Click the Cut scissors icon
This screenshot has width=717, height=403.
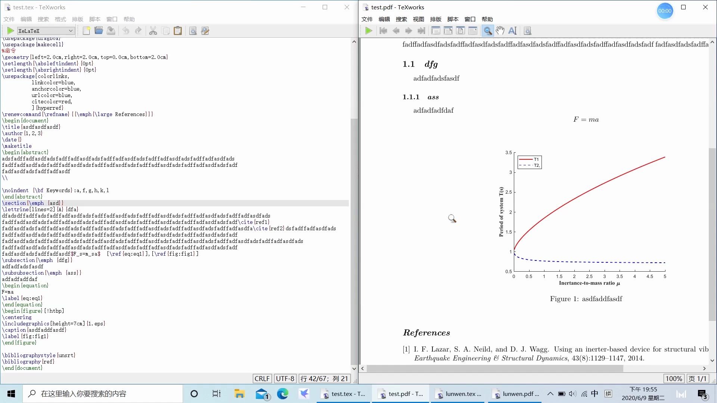pyautogui.click(x=153, y=31)
